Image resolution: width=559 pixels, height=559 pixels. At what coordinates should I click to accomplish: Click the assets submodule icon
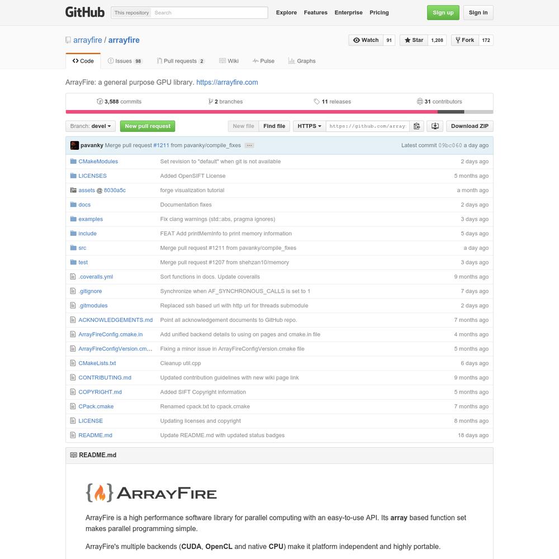(x=73, y=190)
